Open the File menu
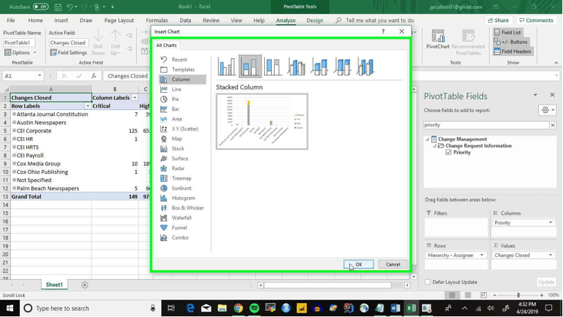The image size is (563, 317). [x=11, y=21]
